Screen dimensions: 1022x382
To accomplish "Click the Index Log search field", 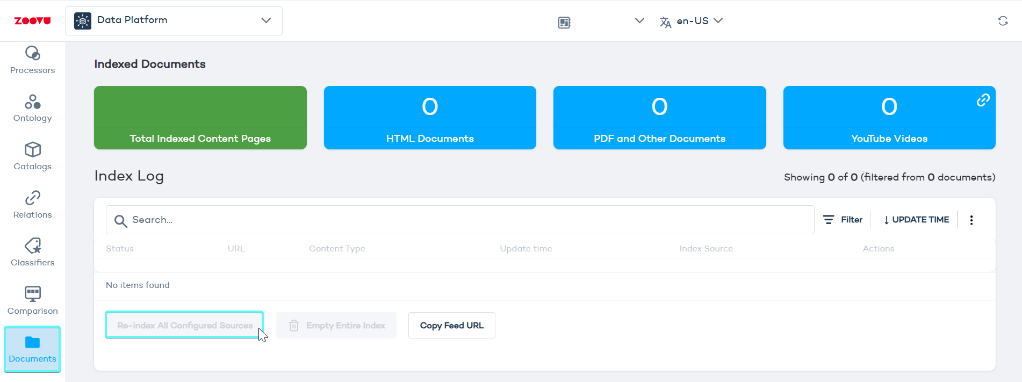I will click(459, 220).
